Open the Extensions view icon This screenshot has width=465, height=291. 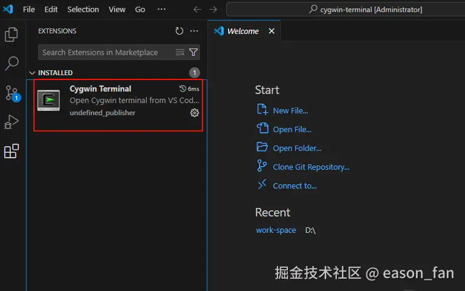pyautogui.click(x=12, y=151)
